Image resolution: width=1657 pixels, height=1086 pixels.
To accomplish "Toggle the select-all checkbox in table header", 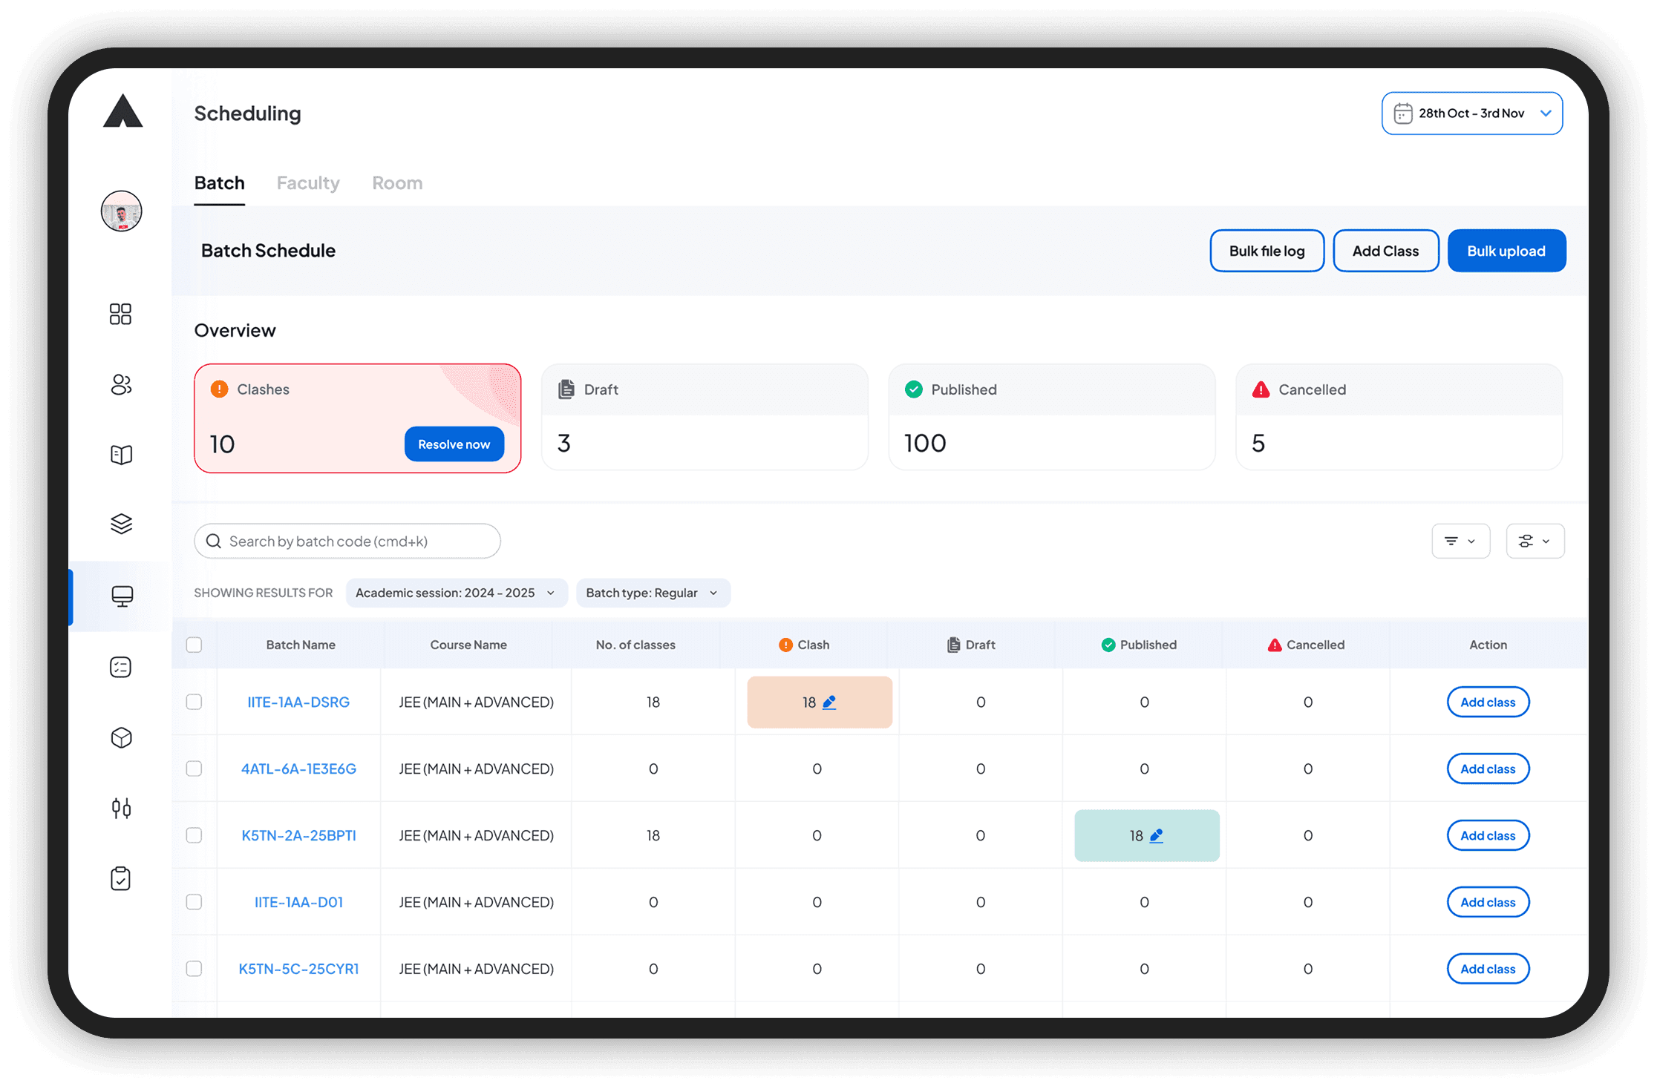I will tap(194, 645).
